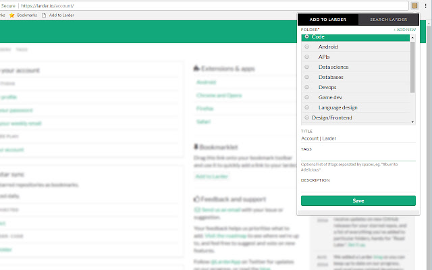
Task: Switch to Add to Larder tab
Action: pos(328,20)
